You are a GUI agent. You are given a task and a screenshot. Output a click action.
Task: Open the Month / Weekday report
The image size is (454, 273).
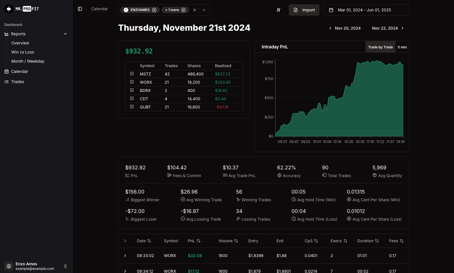coord(28,61)
